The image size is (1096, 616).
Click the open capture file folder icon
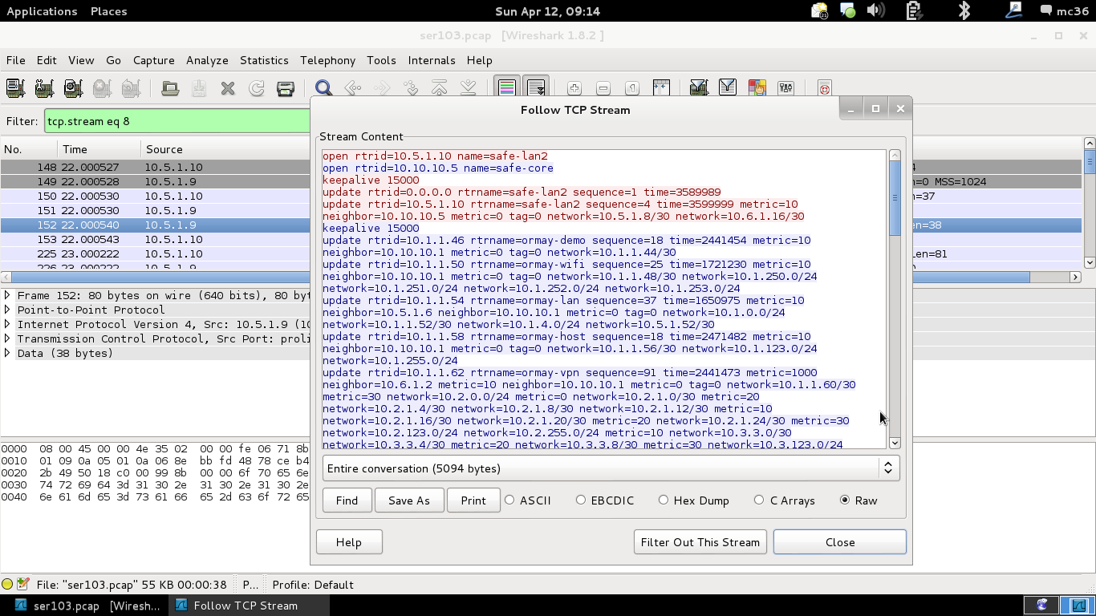(x=170, y=87)
